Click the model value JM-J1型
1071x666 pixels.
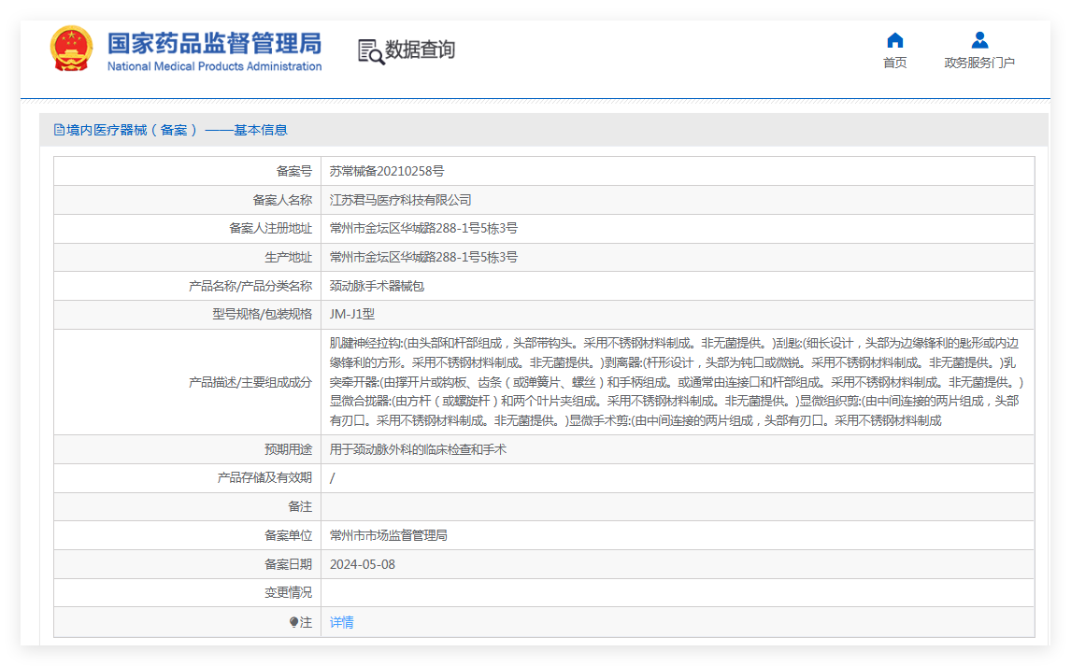click(352, 315)
